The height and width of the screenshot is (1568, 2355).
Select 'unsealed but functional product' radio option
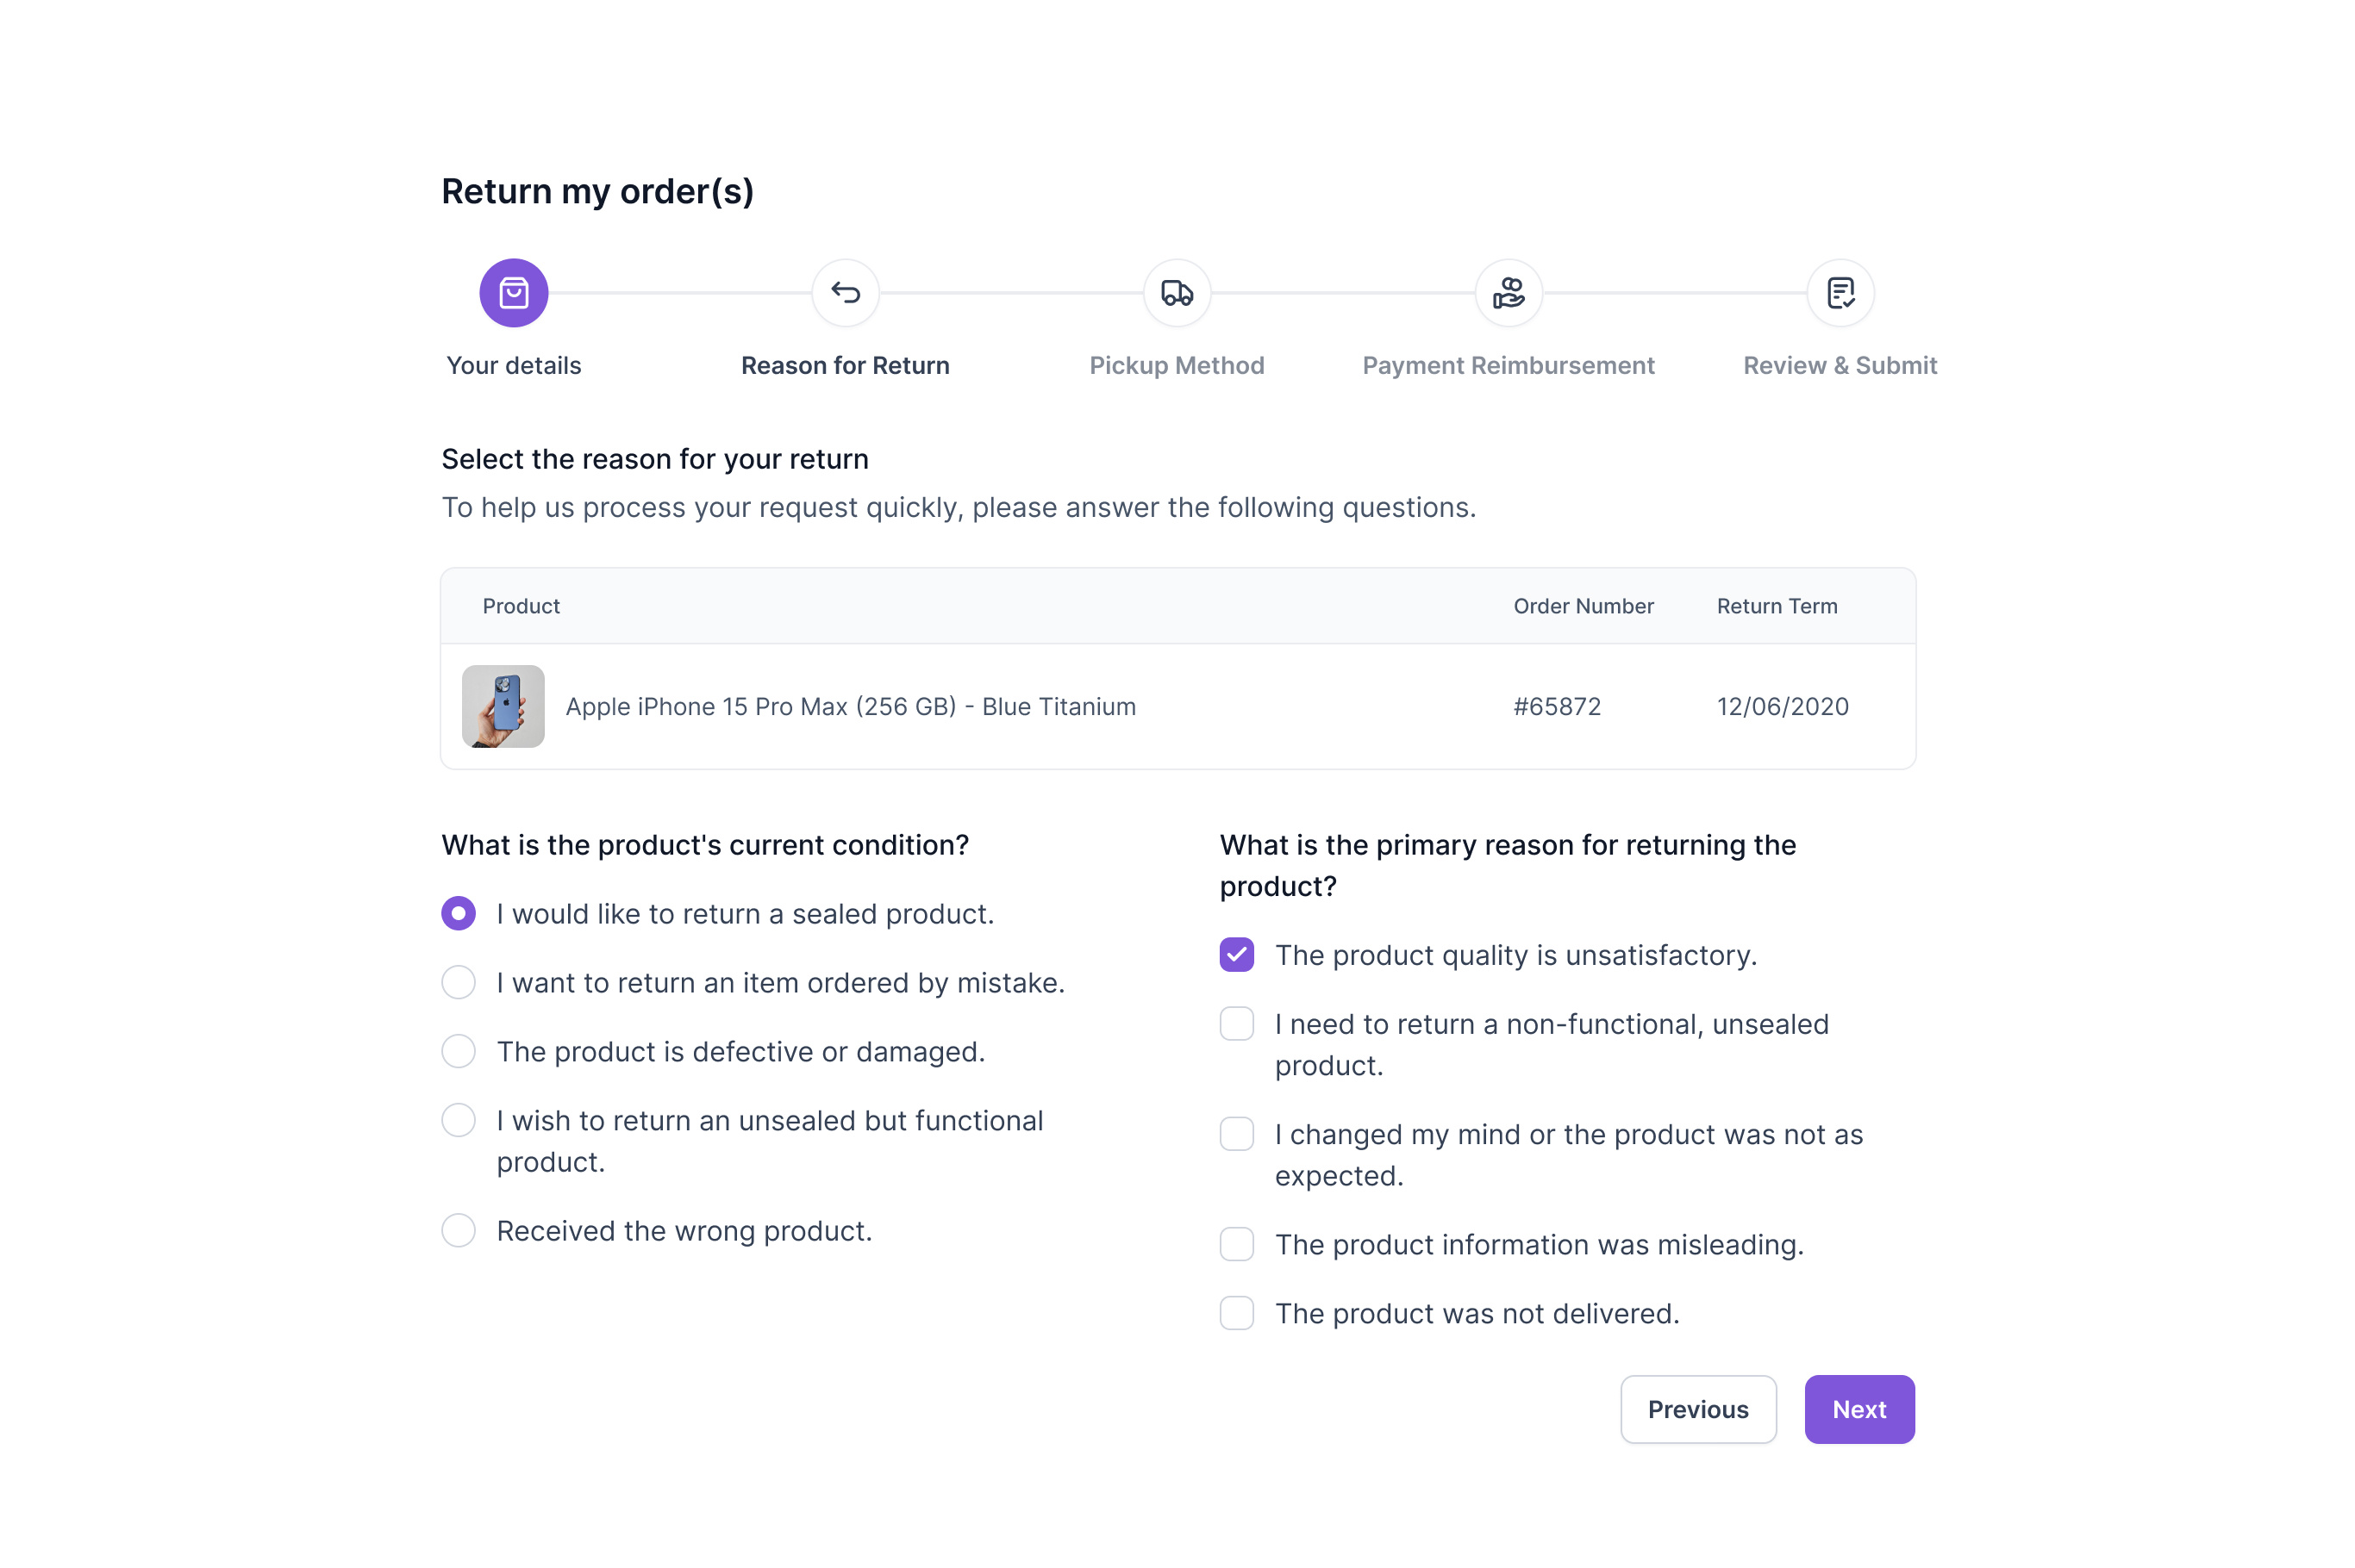tap(459, 1120)
